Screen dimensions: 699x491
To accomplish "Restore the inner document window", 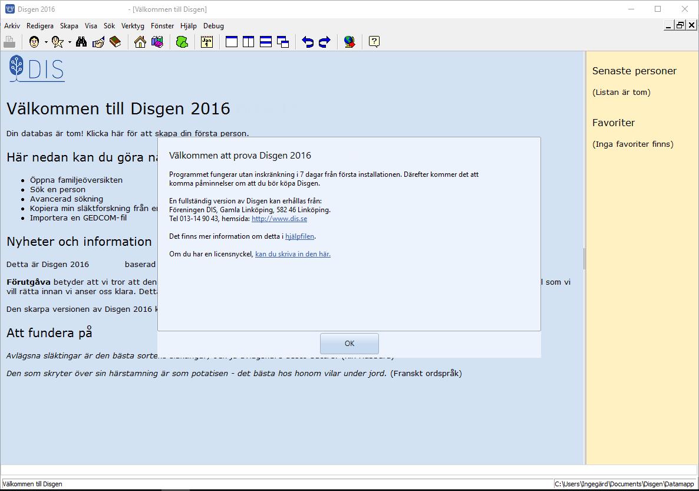I will click(680, 25).
